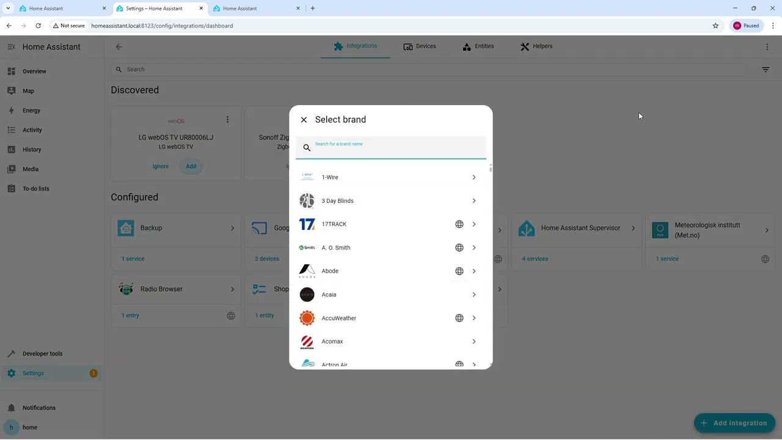The image size is (782, 440).
Task: Switch to the Devices tab
Action: pos(420,46)
